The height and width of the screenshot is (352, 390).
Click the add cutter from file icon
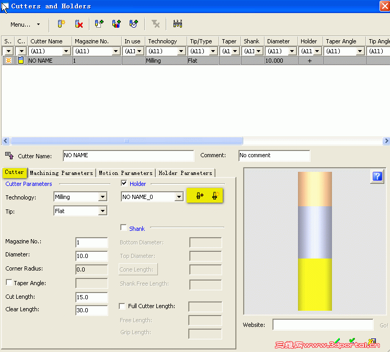coord(99,24)
